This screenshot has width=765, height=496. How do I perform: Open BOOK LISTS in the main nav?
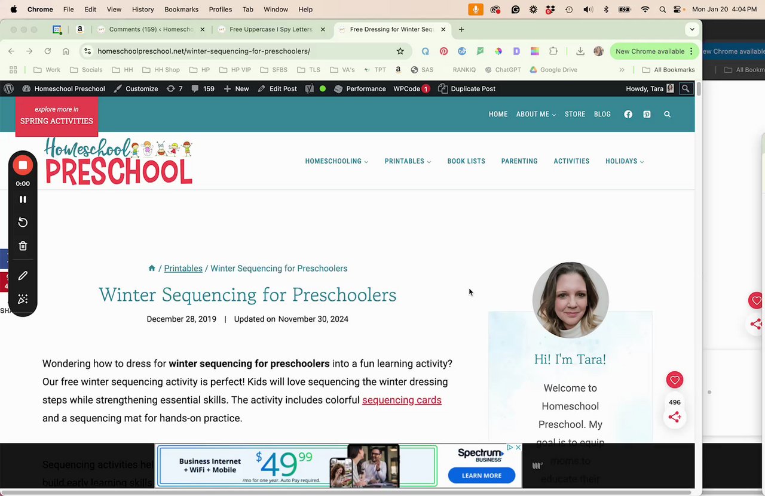tap(466, 161)
